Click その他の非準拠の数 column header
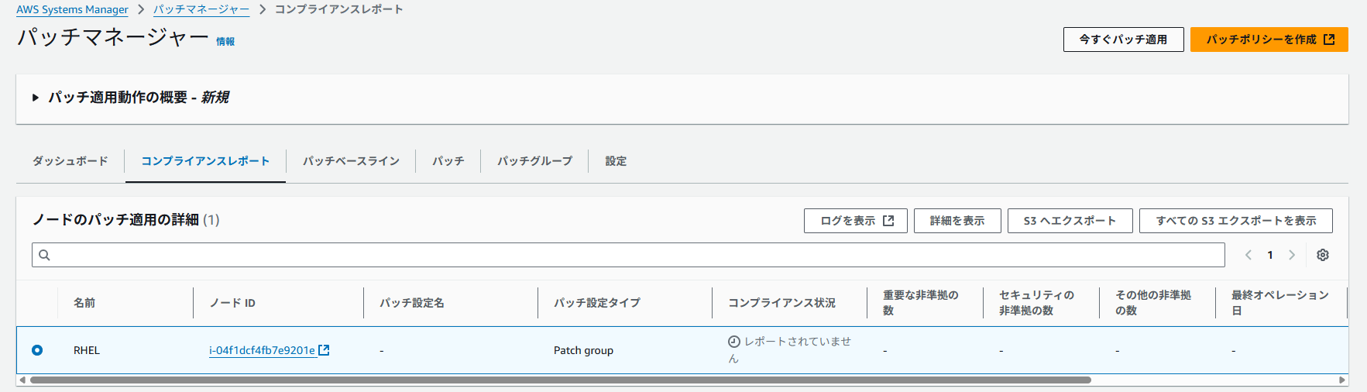Screen dimensions: 1367x392 (x=1153, y=303)
